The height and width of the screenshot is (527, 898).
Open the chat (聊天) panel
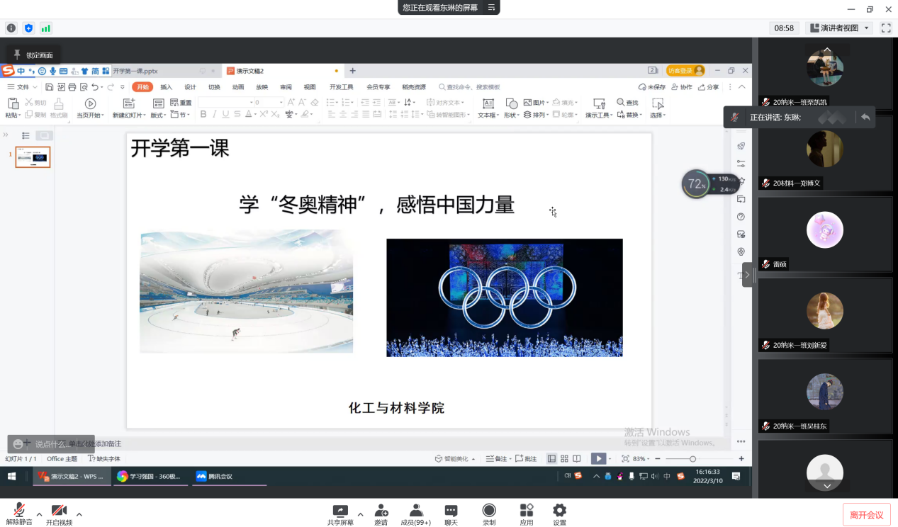(451, 514)
